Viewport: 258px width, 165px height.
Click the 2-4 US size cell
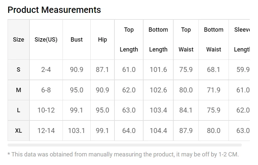[46, 70]
